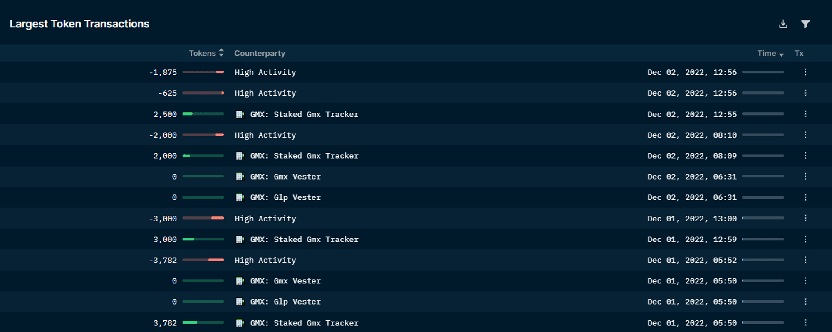The width and height of the screenshot is (832, 332).
Task: Open the filter funnel icon
Action: [805, 24]
